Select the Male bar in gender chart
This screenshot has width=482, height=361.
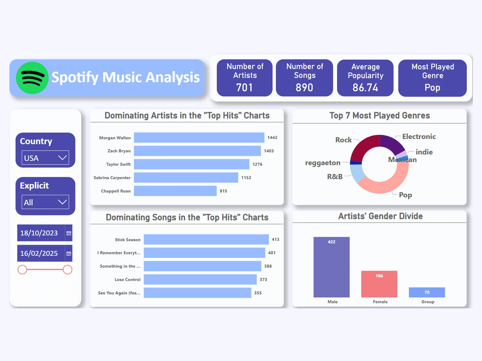[332, 267]
